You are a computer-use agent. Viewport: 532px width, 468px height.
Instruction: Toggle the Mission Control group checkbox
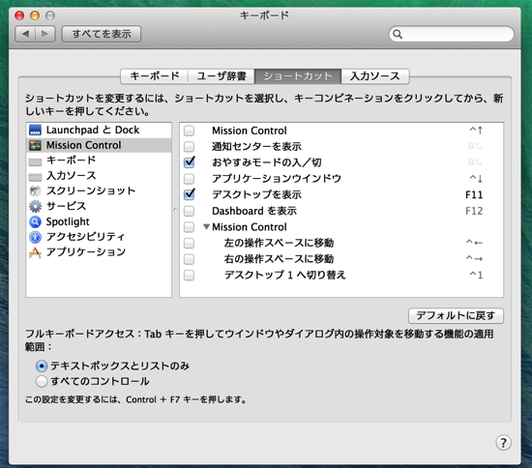pos(189,227)
